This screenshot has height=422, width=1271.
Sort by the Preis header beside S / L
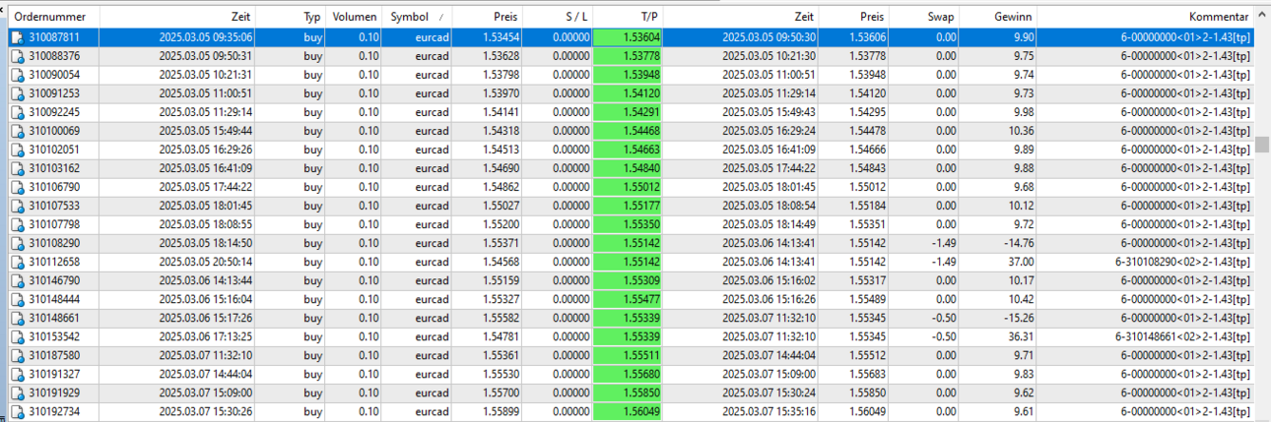[x=488, y=18]
